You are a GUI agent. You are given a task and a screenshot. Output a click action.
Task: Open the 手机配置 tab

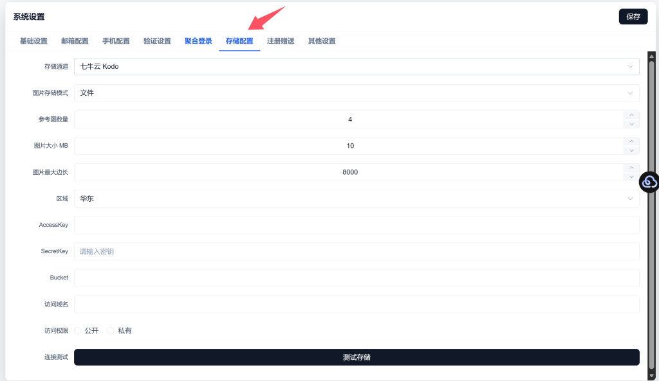pyautogui.click(x=116, y=41)
